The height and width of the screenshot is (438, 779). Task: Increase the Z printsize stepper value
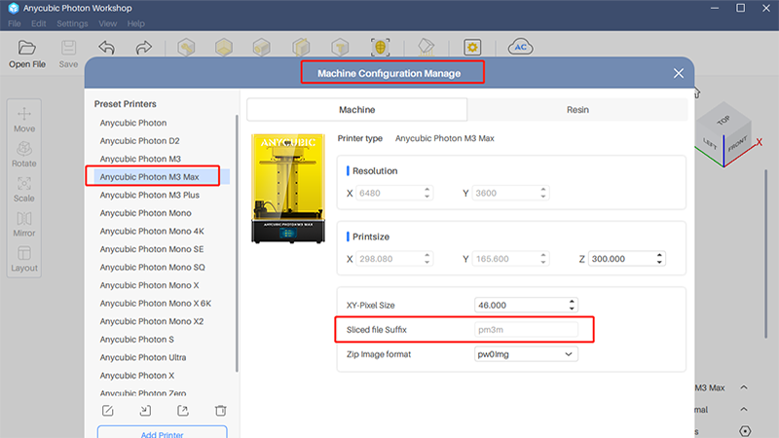tap(660, 255)
